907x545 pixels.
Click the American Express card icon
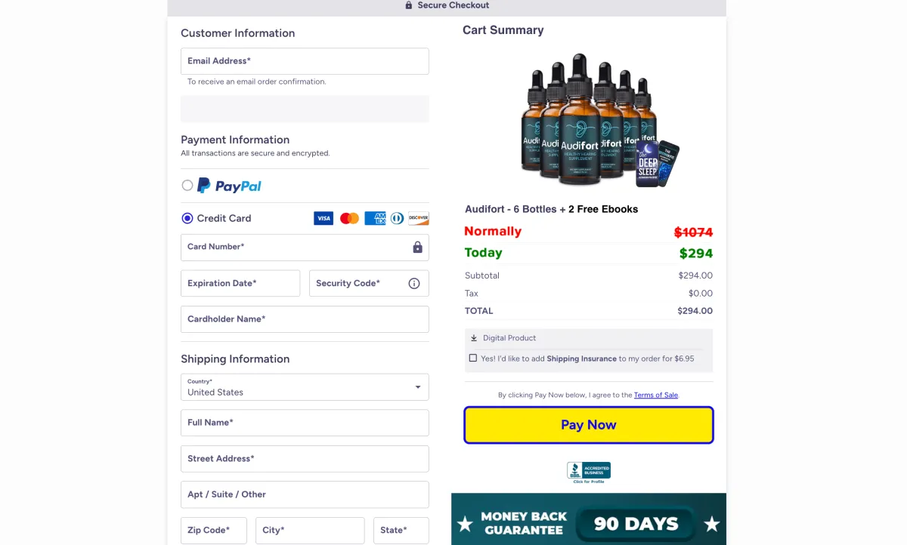click(x=375, y=218)
